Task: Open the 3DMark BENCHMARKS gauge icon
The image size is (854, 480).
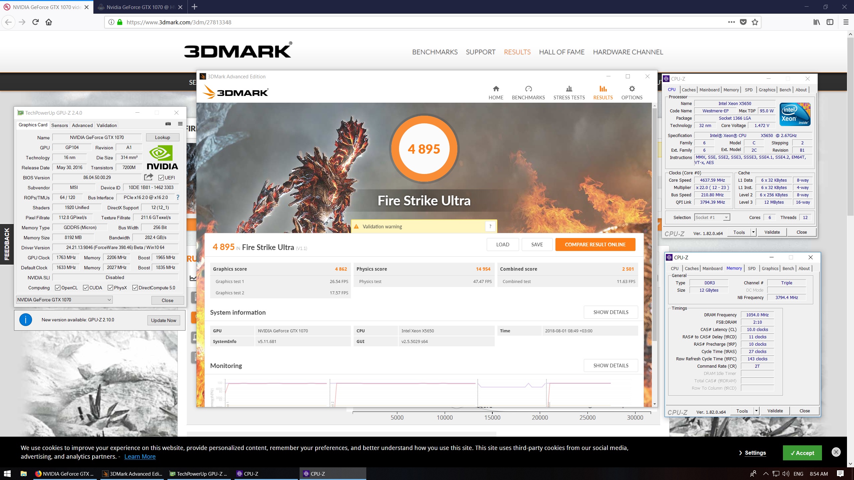Action: [x=528, y=89]
